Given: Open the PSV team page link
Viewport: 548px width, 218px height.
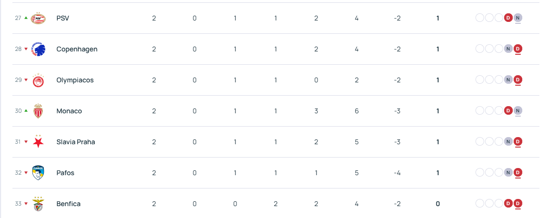Looking at the screenshot, I should (x=63, y=18).
